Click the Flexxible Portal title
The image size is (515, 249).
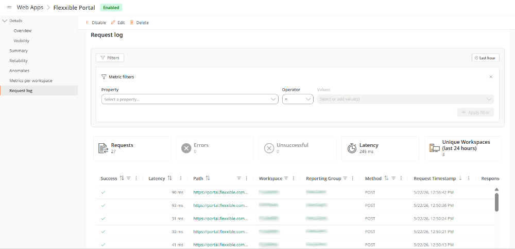[x=74, y=7]
